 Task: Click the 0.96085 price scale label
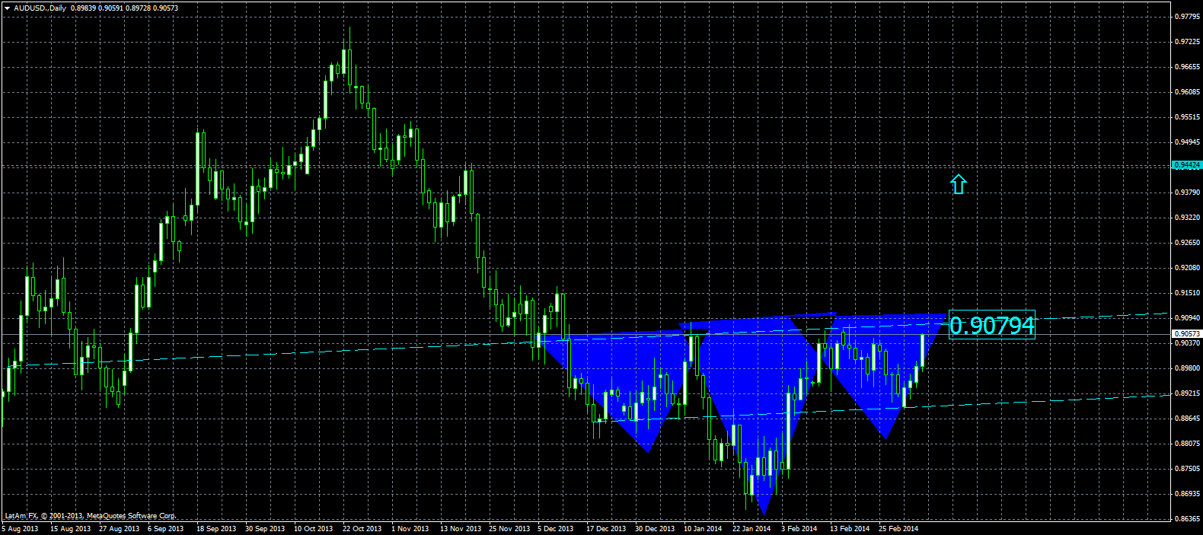[x=1188, y=92]
